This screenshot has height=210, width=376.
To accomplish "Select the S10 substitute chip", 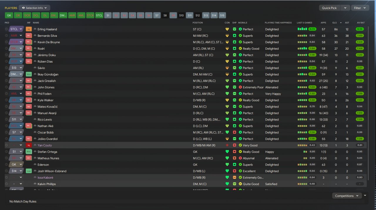I will pos(182,15).
